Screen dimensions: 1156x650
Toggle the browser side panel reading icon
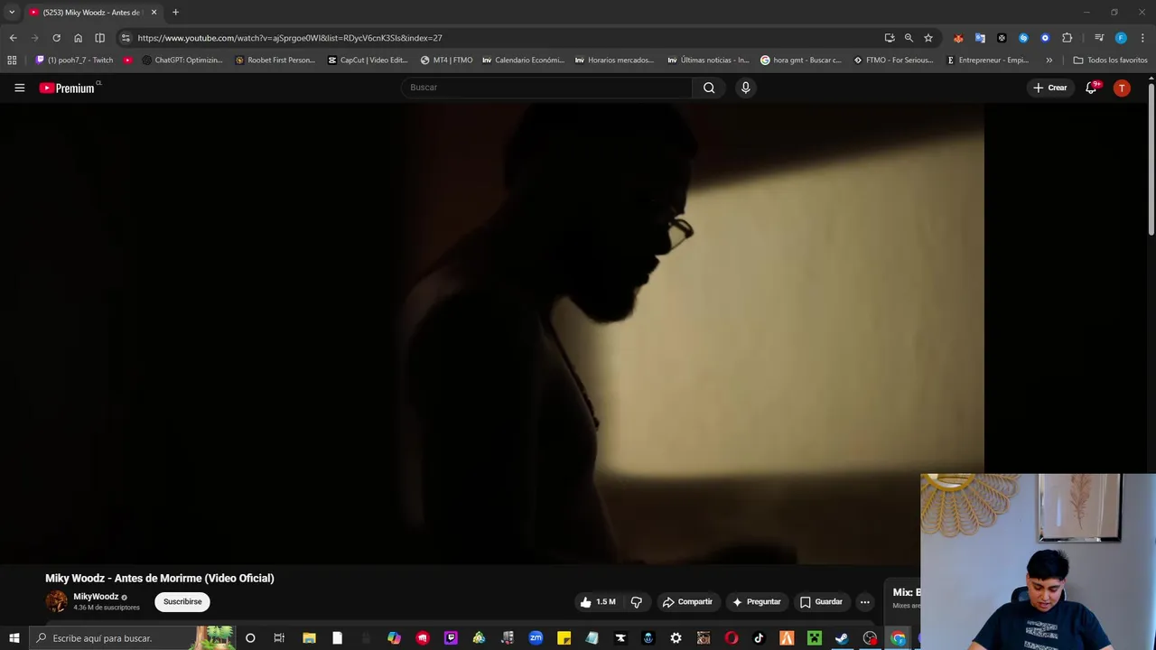(99, 38)
